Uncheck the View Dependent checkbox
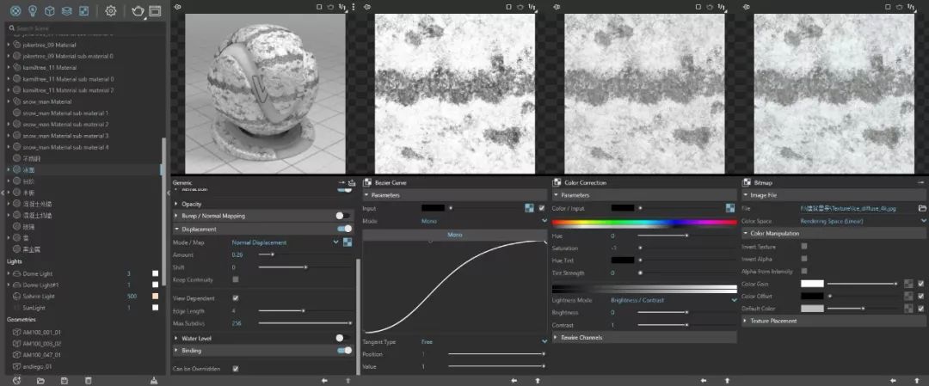The height and width of the screenshot is (386, 929). (236, 298)
